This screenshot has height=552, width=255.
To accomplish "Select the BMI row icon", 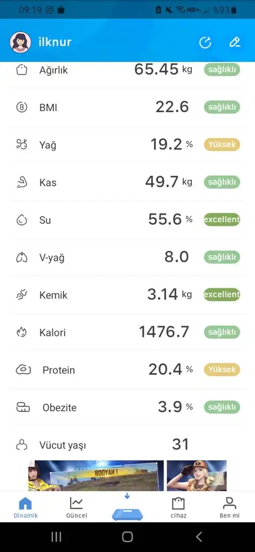I will (x=22, y=107).
